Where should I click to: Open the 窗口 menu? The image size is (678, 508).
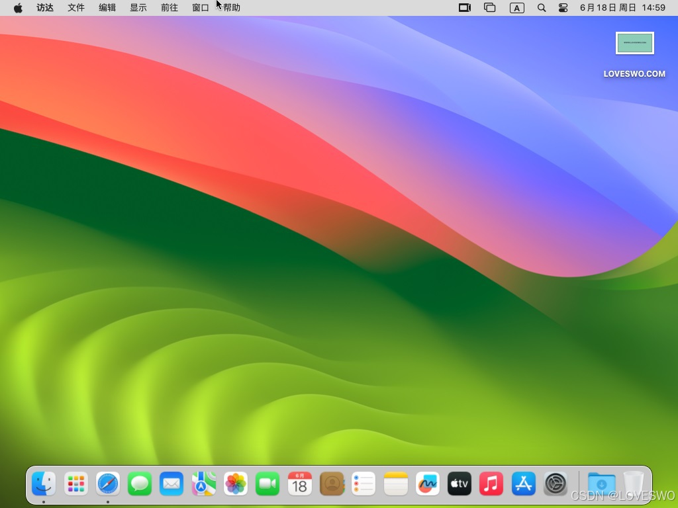[x=200, y=8]
